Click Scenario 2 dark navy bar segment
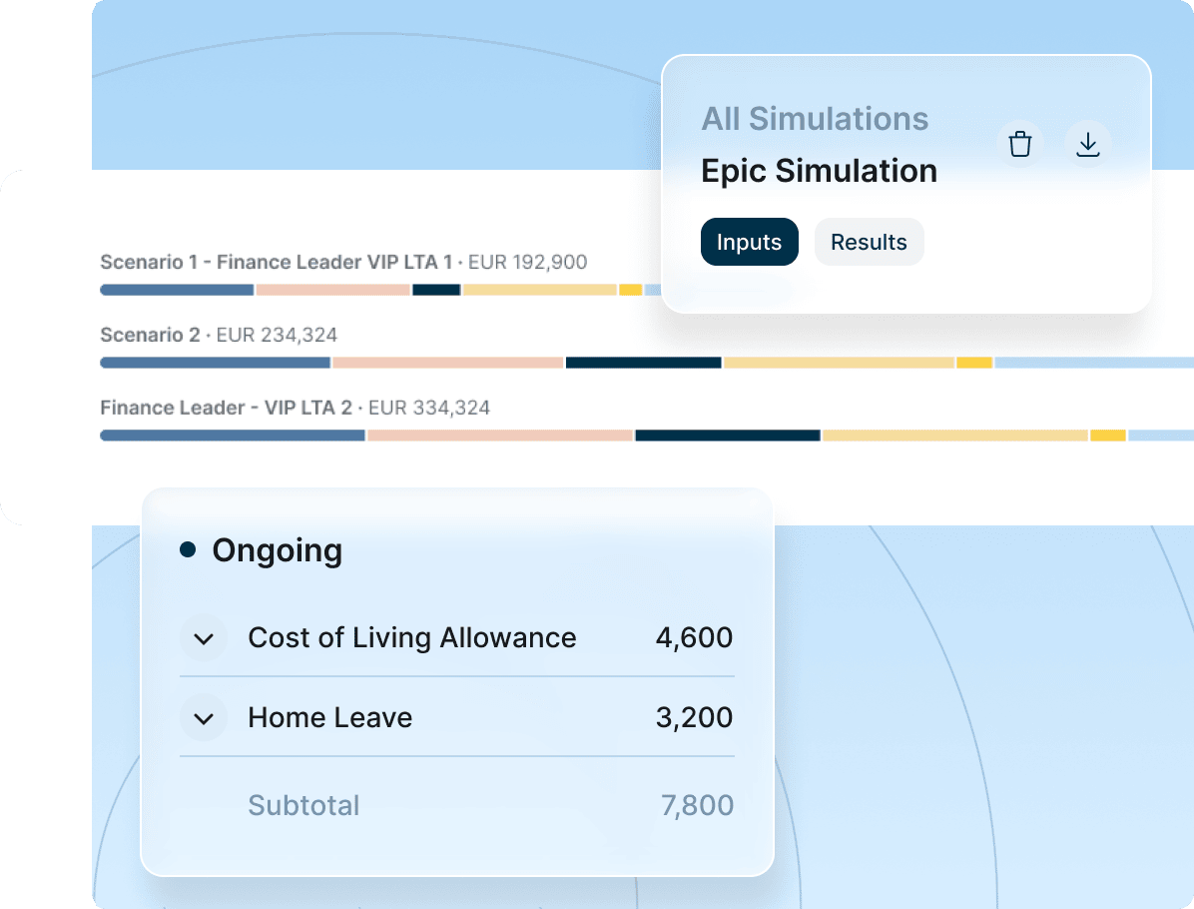 (643, 363)
